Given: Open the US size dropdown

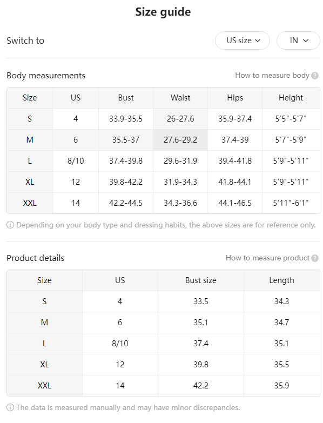Looking at the screenshot, I should (x=243, y=41).
